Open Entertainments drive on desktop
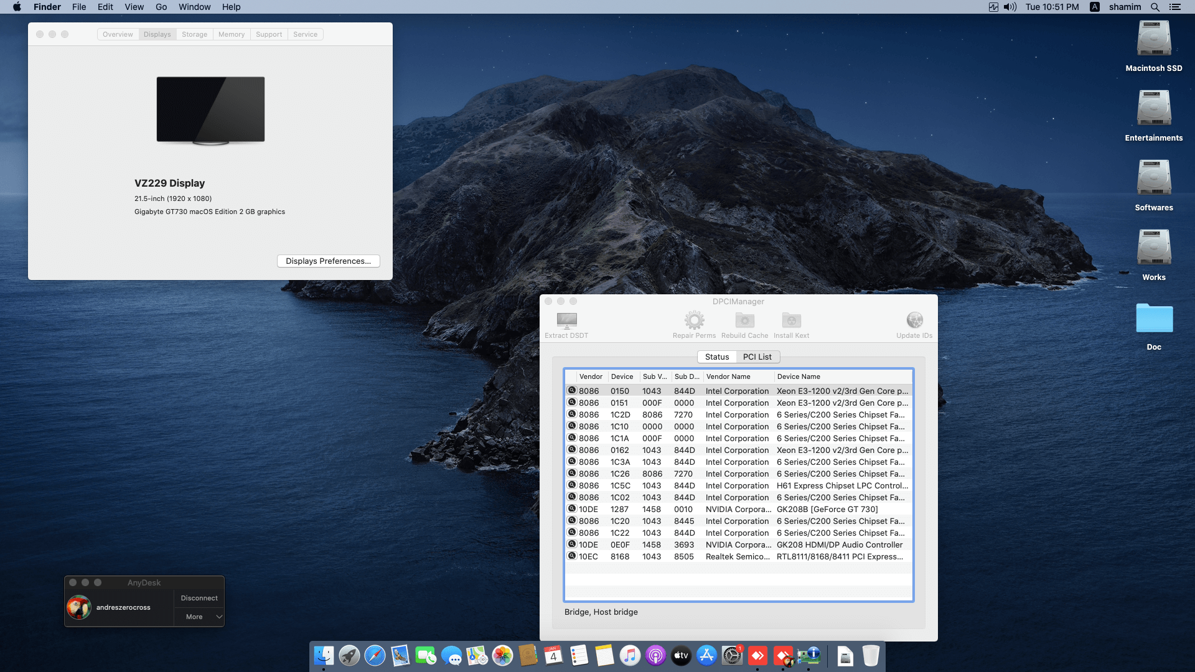The image size is (1195, 672). click(x=1154, y=108)
